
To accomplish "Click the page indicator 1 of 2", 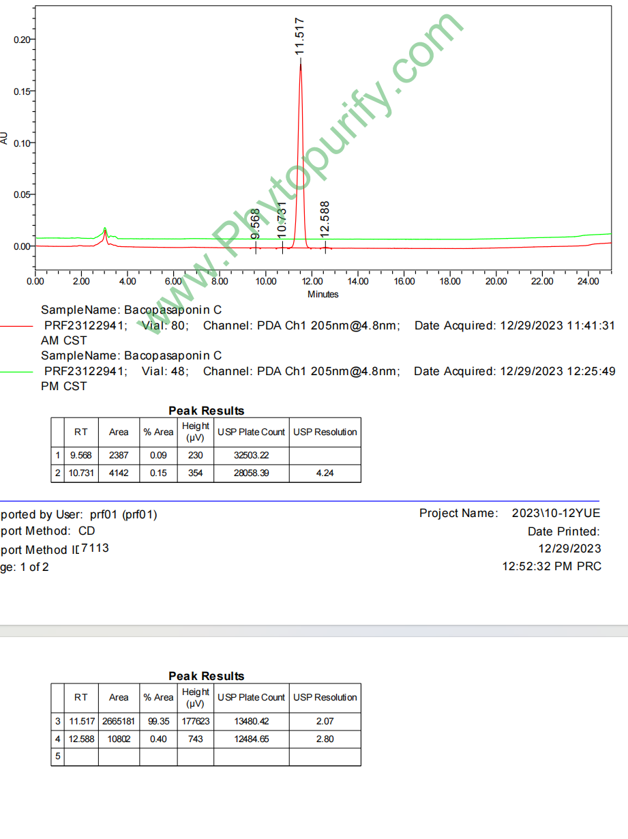I will click(x=35, y=567).
